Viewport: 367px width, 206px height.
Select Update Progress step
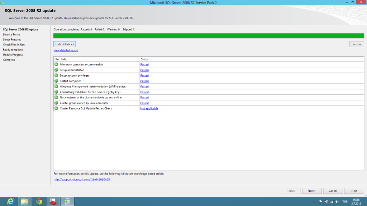(x=13, y=55)
